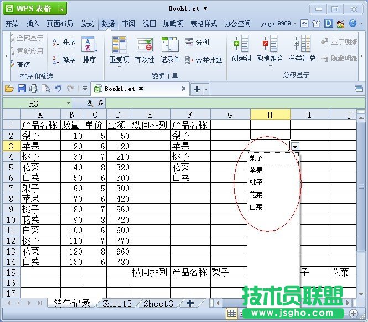Switch to the 开始 (Home) tab

(12, 23)
